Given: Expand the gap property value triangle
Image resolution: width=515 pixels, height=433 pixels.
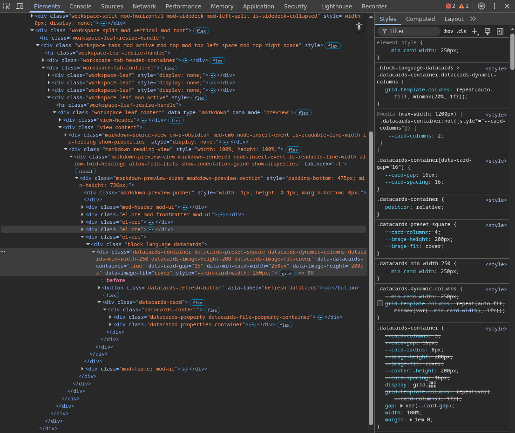Looking at the screenshot, I should tap(402, 406).
